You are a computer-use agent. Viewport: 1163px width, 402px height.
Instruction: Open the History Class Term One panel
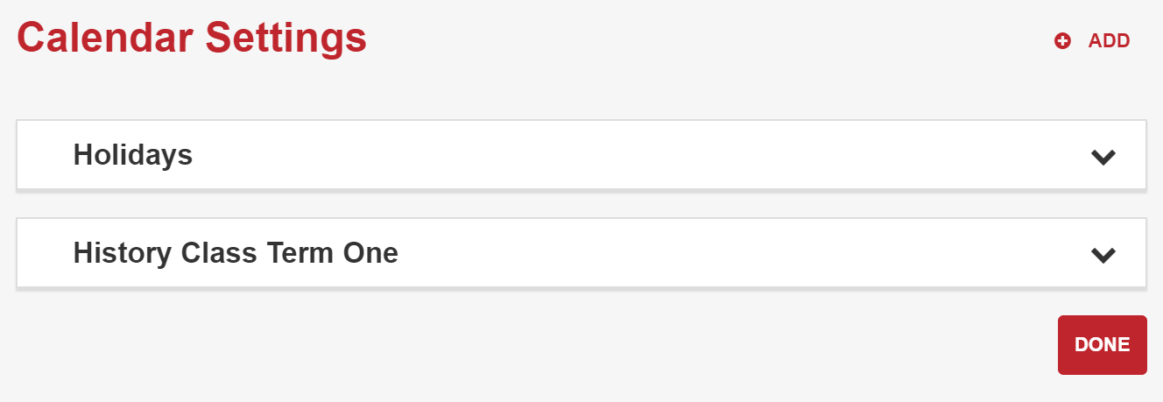(x=581, y=253)
